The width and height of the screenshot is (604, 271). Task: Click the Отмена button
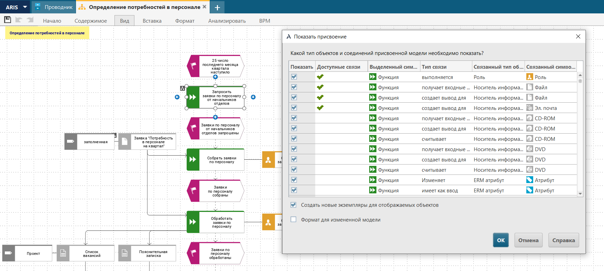(x=528, y=240)
